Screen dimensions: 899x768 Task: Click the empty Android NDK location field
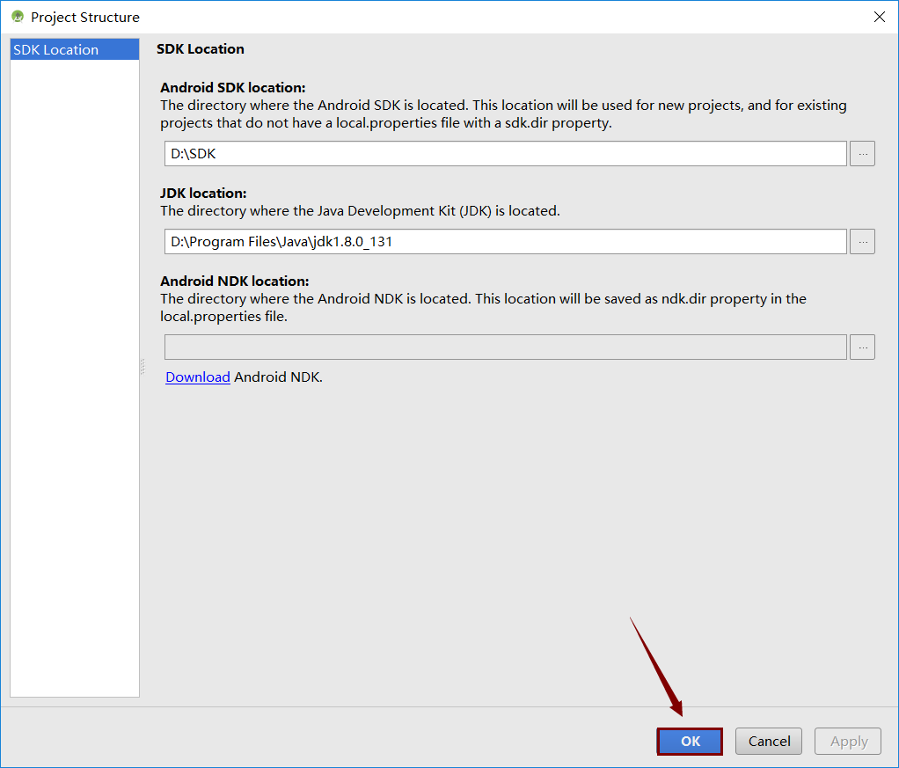coord(505,347)
